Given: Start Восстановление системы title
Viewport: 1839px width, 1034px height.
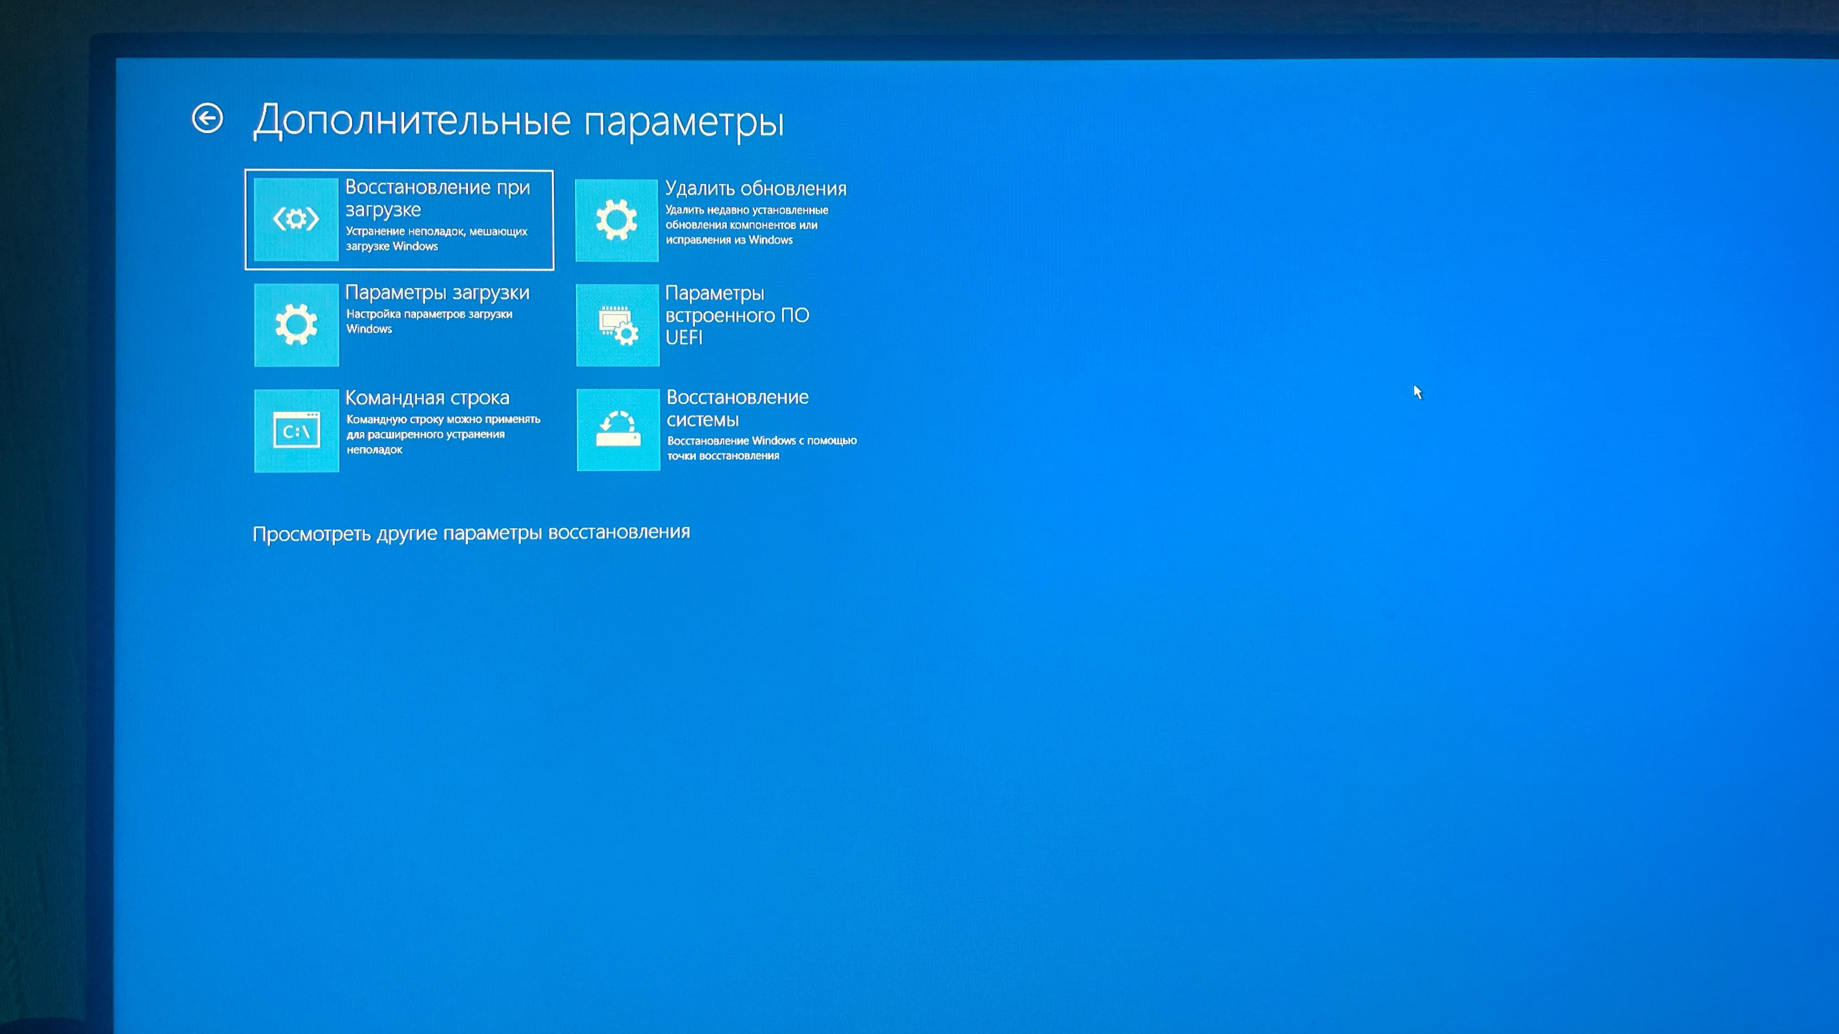Looking at the screenshot, I should pos(738,408).
